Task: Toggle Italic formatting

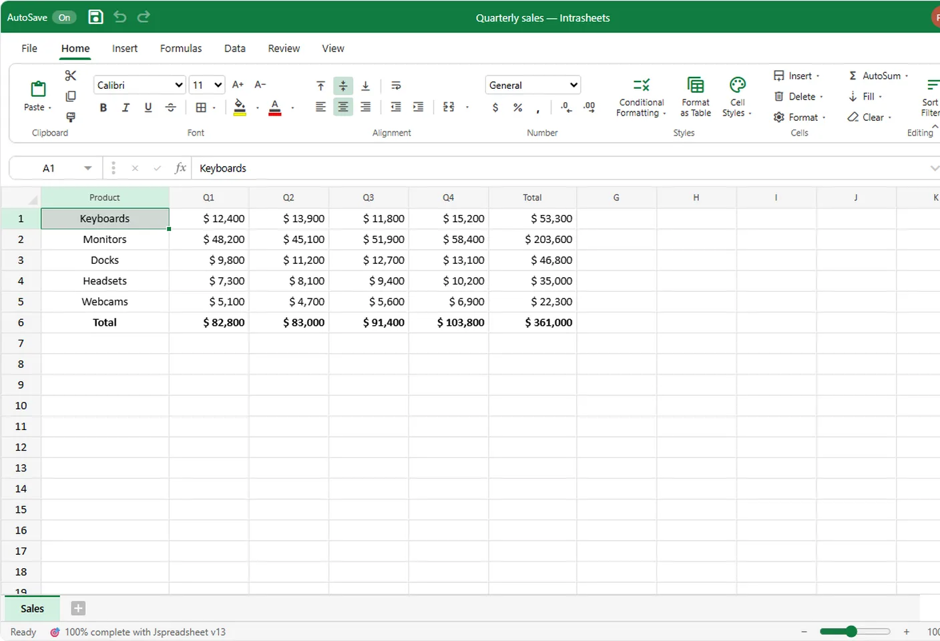Action: [x=126, y=108]
